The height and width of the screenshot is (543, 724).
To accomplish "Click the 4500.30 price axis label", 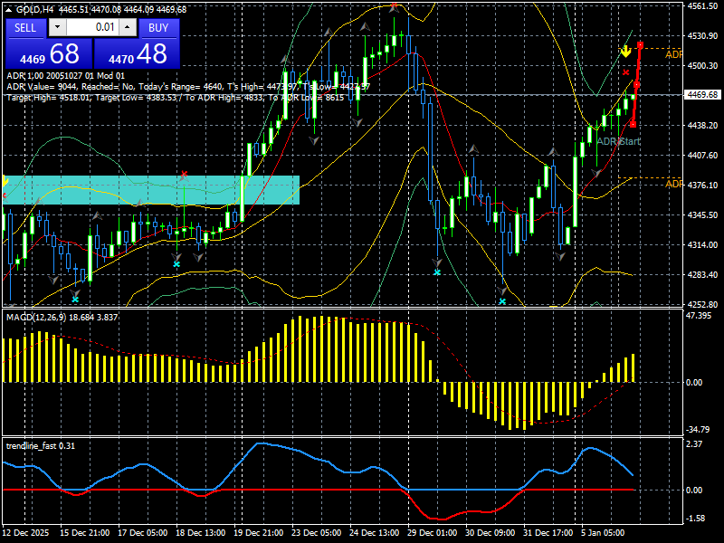I will tap(702, 66).
